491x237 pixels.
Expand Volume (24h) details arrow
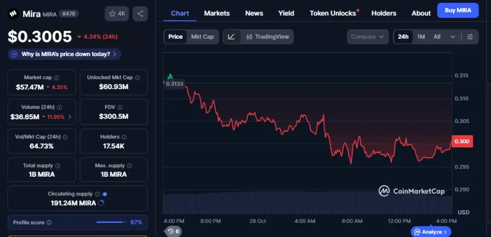(x=70, y=116)
